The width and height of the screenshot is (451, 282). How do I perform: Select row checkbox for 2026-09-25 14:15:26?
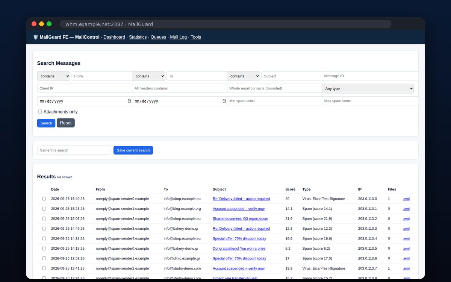tap(44, 249)
